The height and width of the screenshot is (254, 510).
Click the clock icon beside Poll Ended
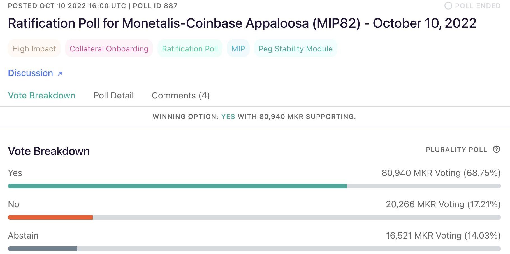(x=448, y=6)
